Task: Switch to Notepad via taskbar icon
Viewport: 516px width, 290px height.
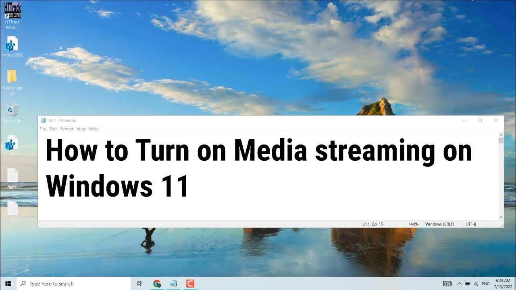Action: click(x=173, y=284)
